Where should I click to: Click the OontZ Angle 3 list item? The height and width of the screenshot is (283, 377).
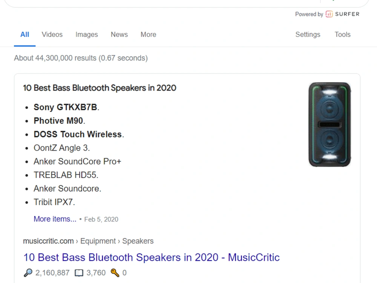62,148
